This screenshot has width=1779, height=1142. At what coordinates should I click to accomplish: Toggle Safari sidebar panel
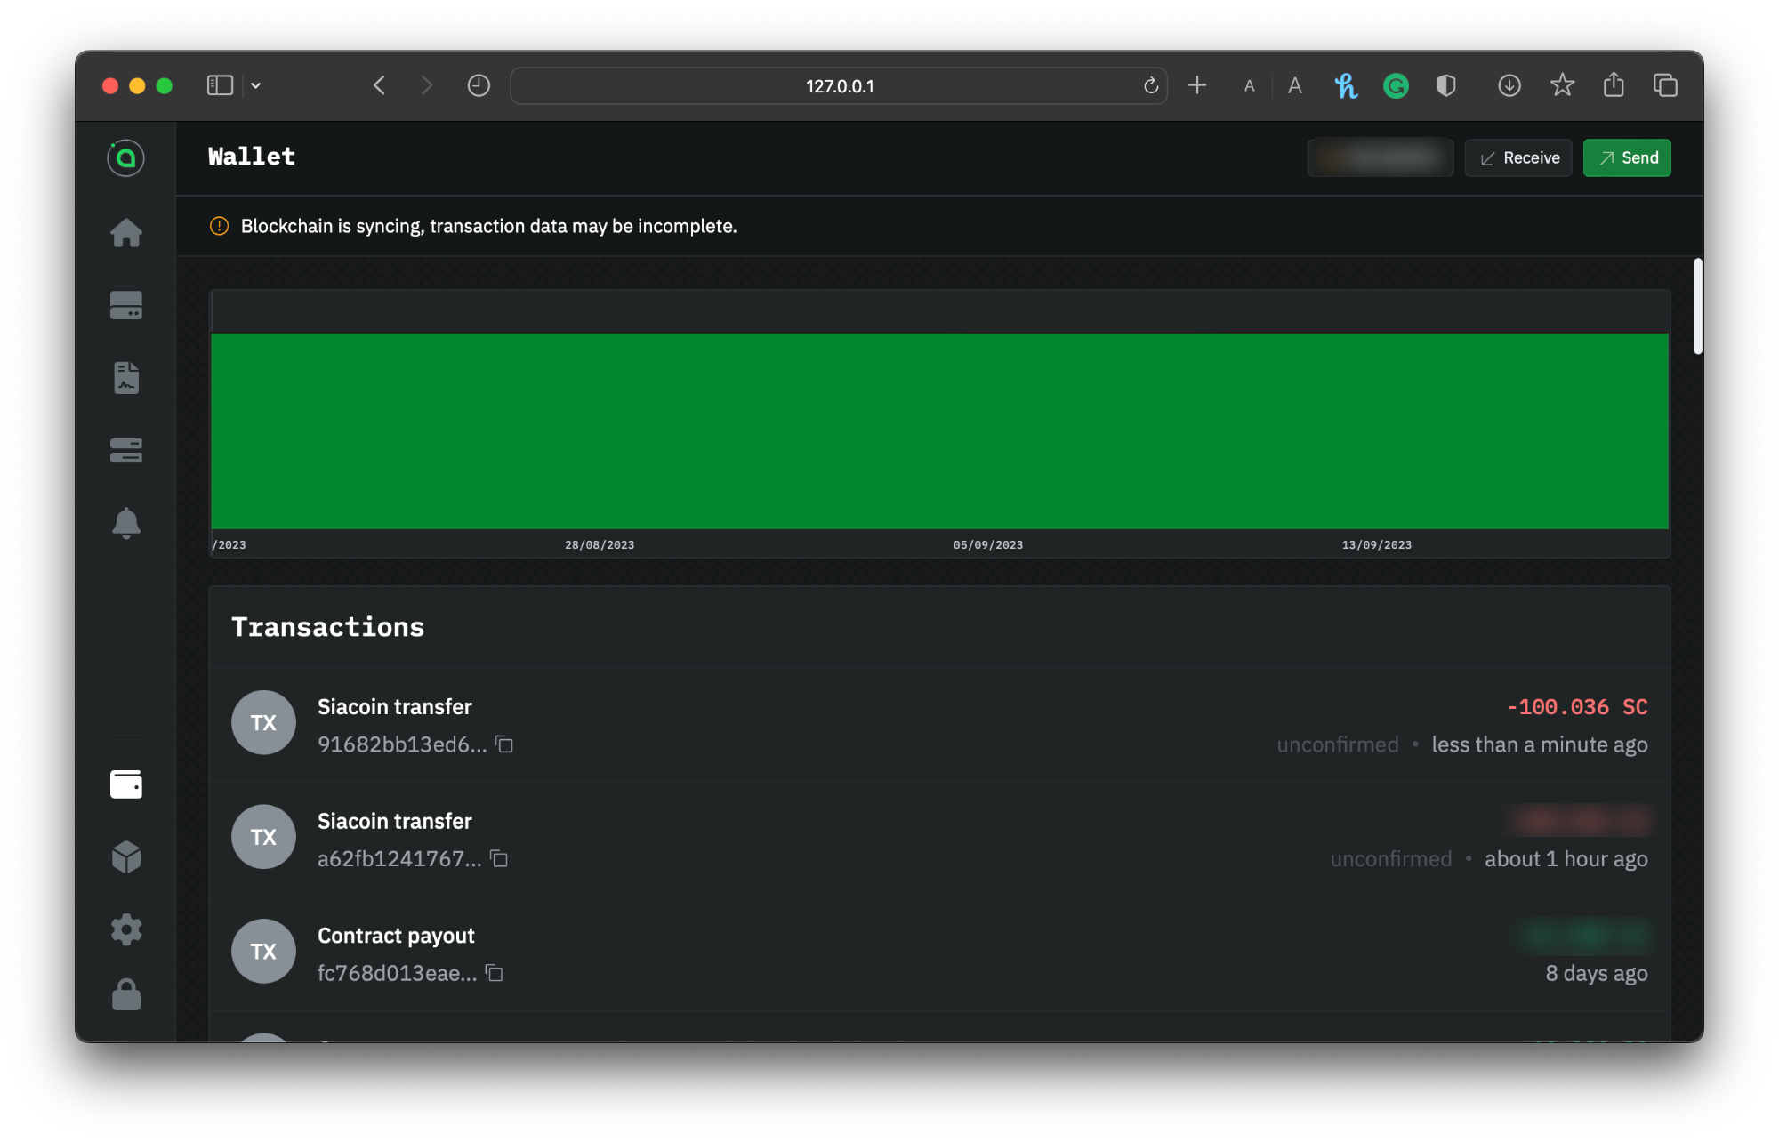click(x=220, y=86)
